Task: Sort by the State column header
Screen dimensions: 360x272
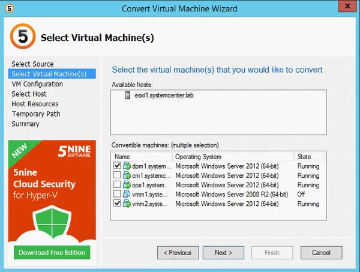Action: click(309, 157)
